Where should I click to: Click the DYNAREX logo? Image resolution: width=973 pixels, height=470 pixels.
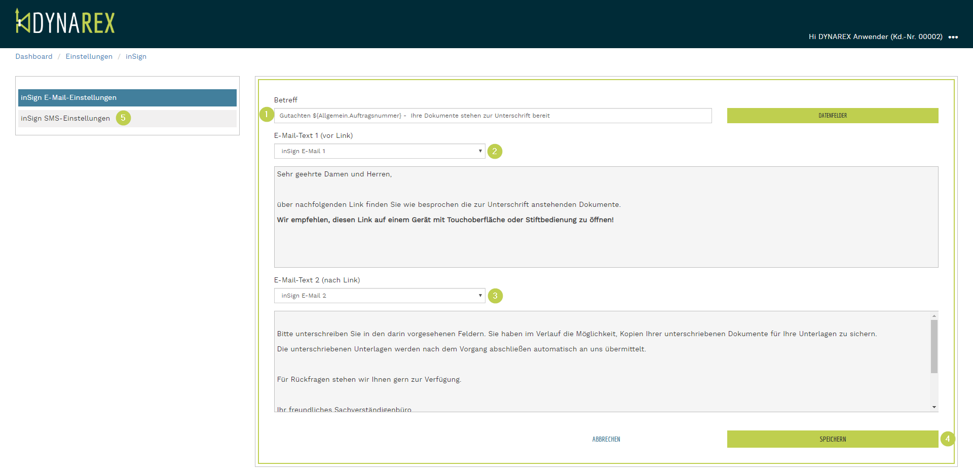tap(65, 22)
